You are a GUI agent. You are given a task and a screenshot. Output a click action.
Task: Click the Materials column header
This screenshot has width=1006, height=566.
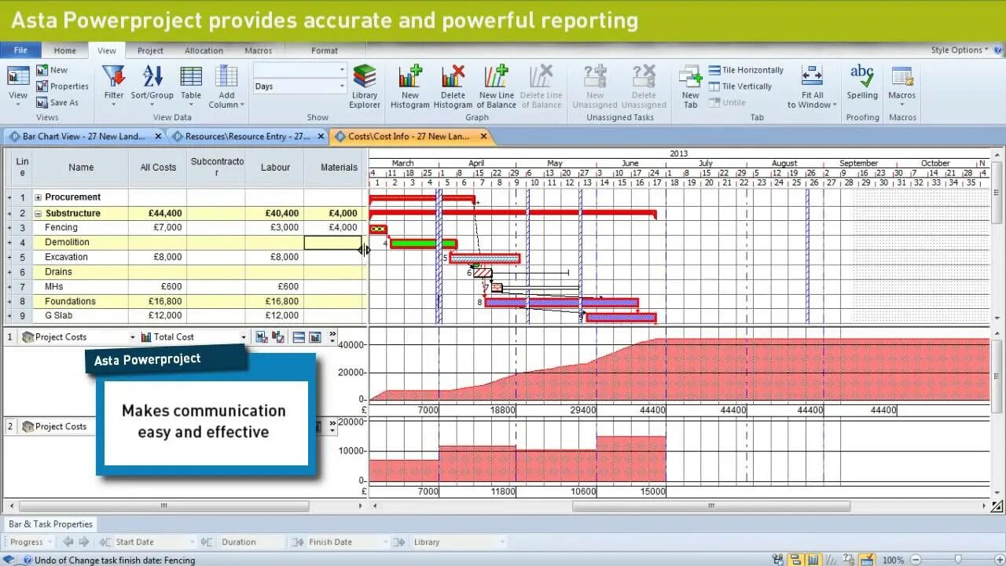[339, 167]
